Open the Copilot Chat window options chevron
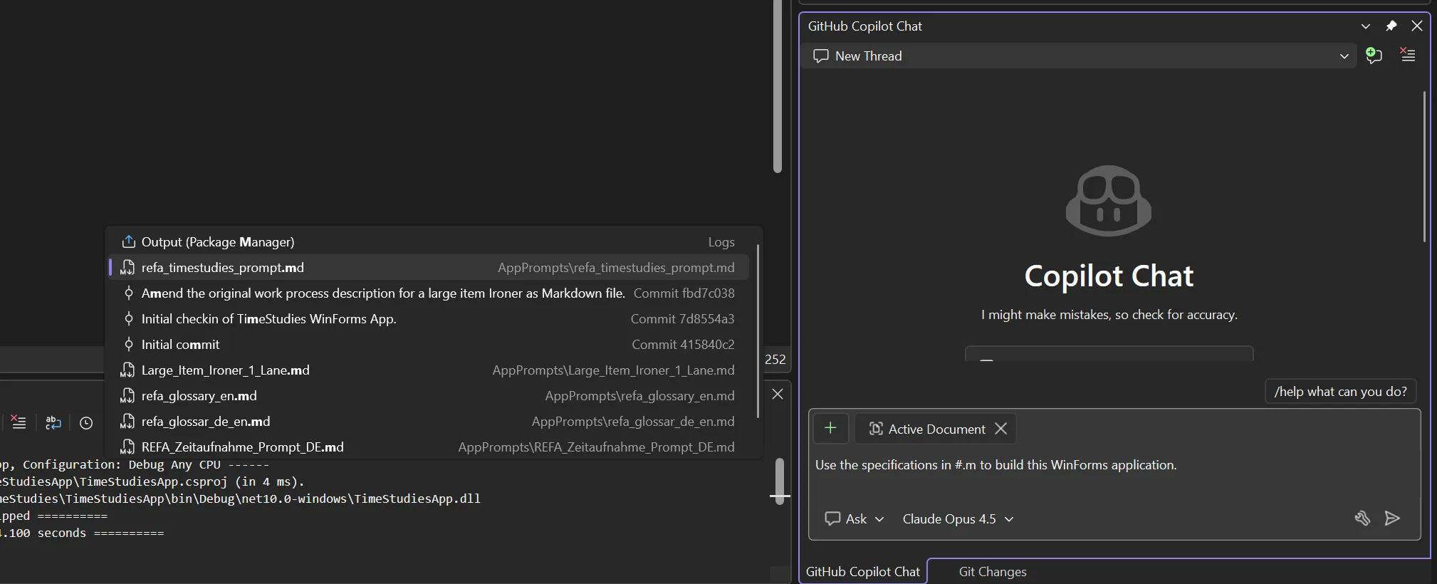The image size is (1437, 584). [x=1365, y=26]
